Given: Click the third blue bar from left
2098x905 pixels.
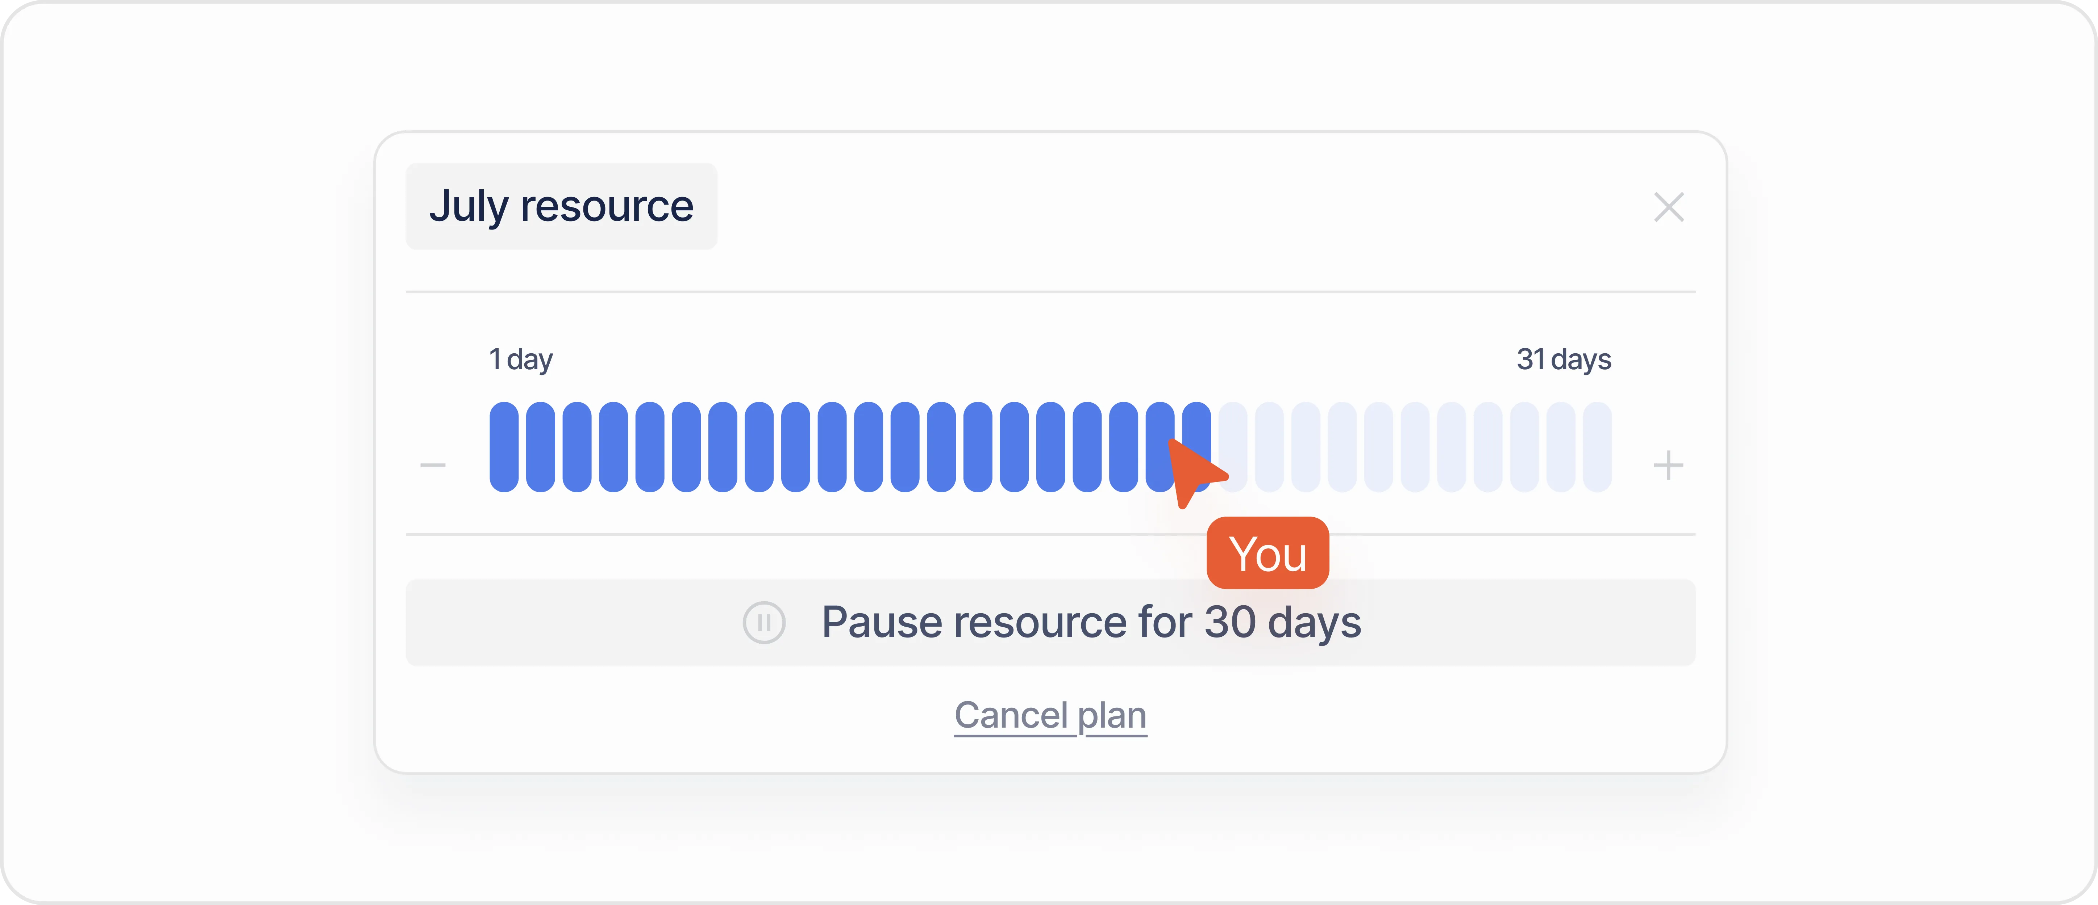Looking at the screenshot, I should point(576,447).
